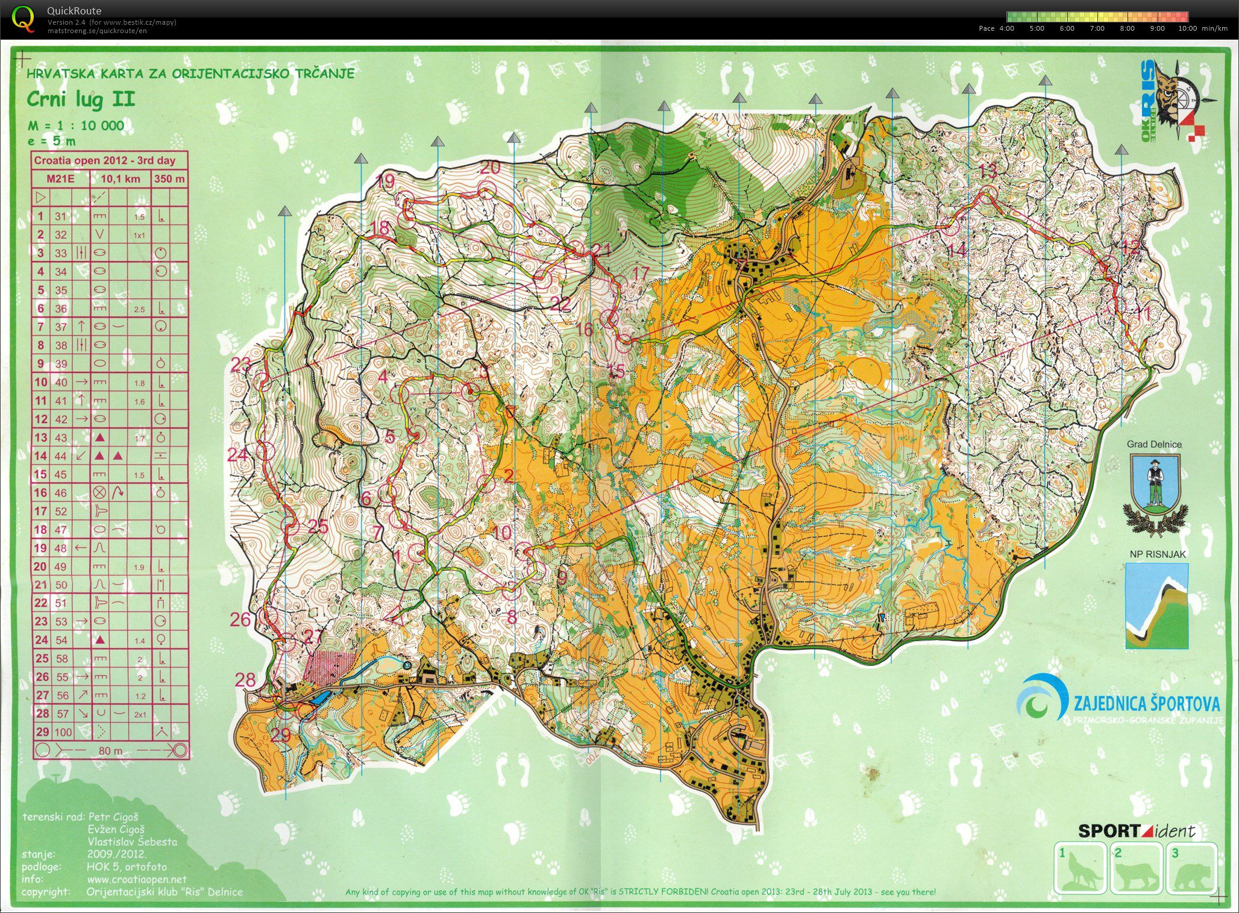Select the wolf icon numbered 1
This screenshot has width=1239, height=913.
[1081, 868]
